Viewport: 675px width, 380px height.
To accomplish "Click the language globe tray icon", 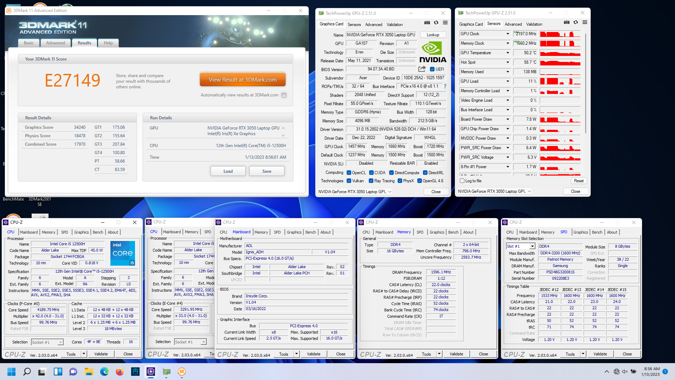I will 616,372.
